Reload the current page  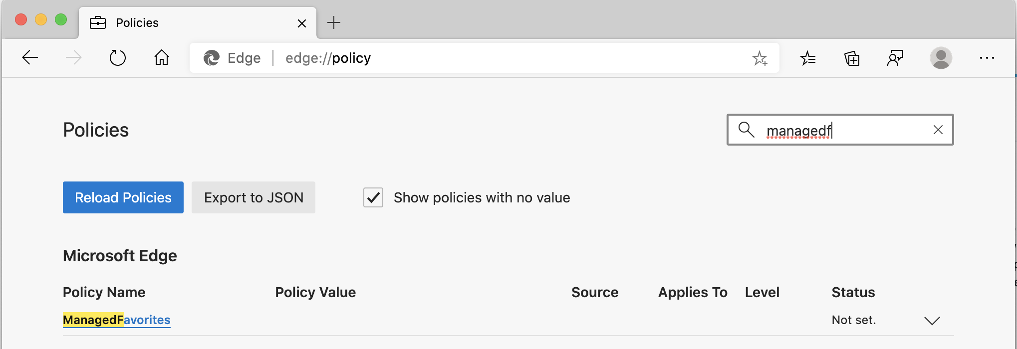point(118,57)
